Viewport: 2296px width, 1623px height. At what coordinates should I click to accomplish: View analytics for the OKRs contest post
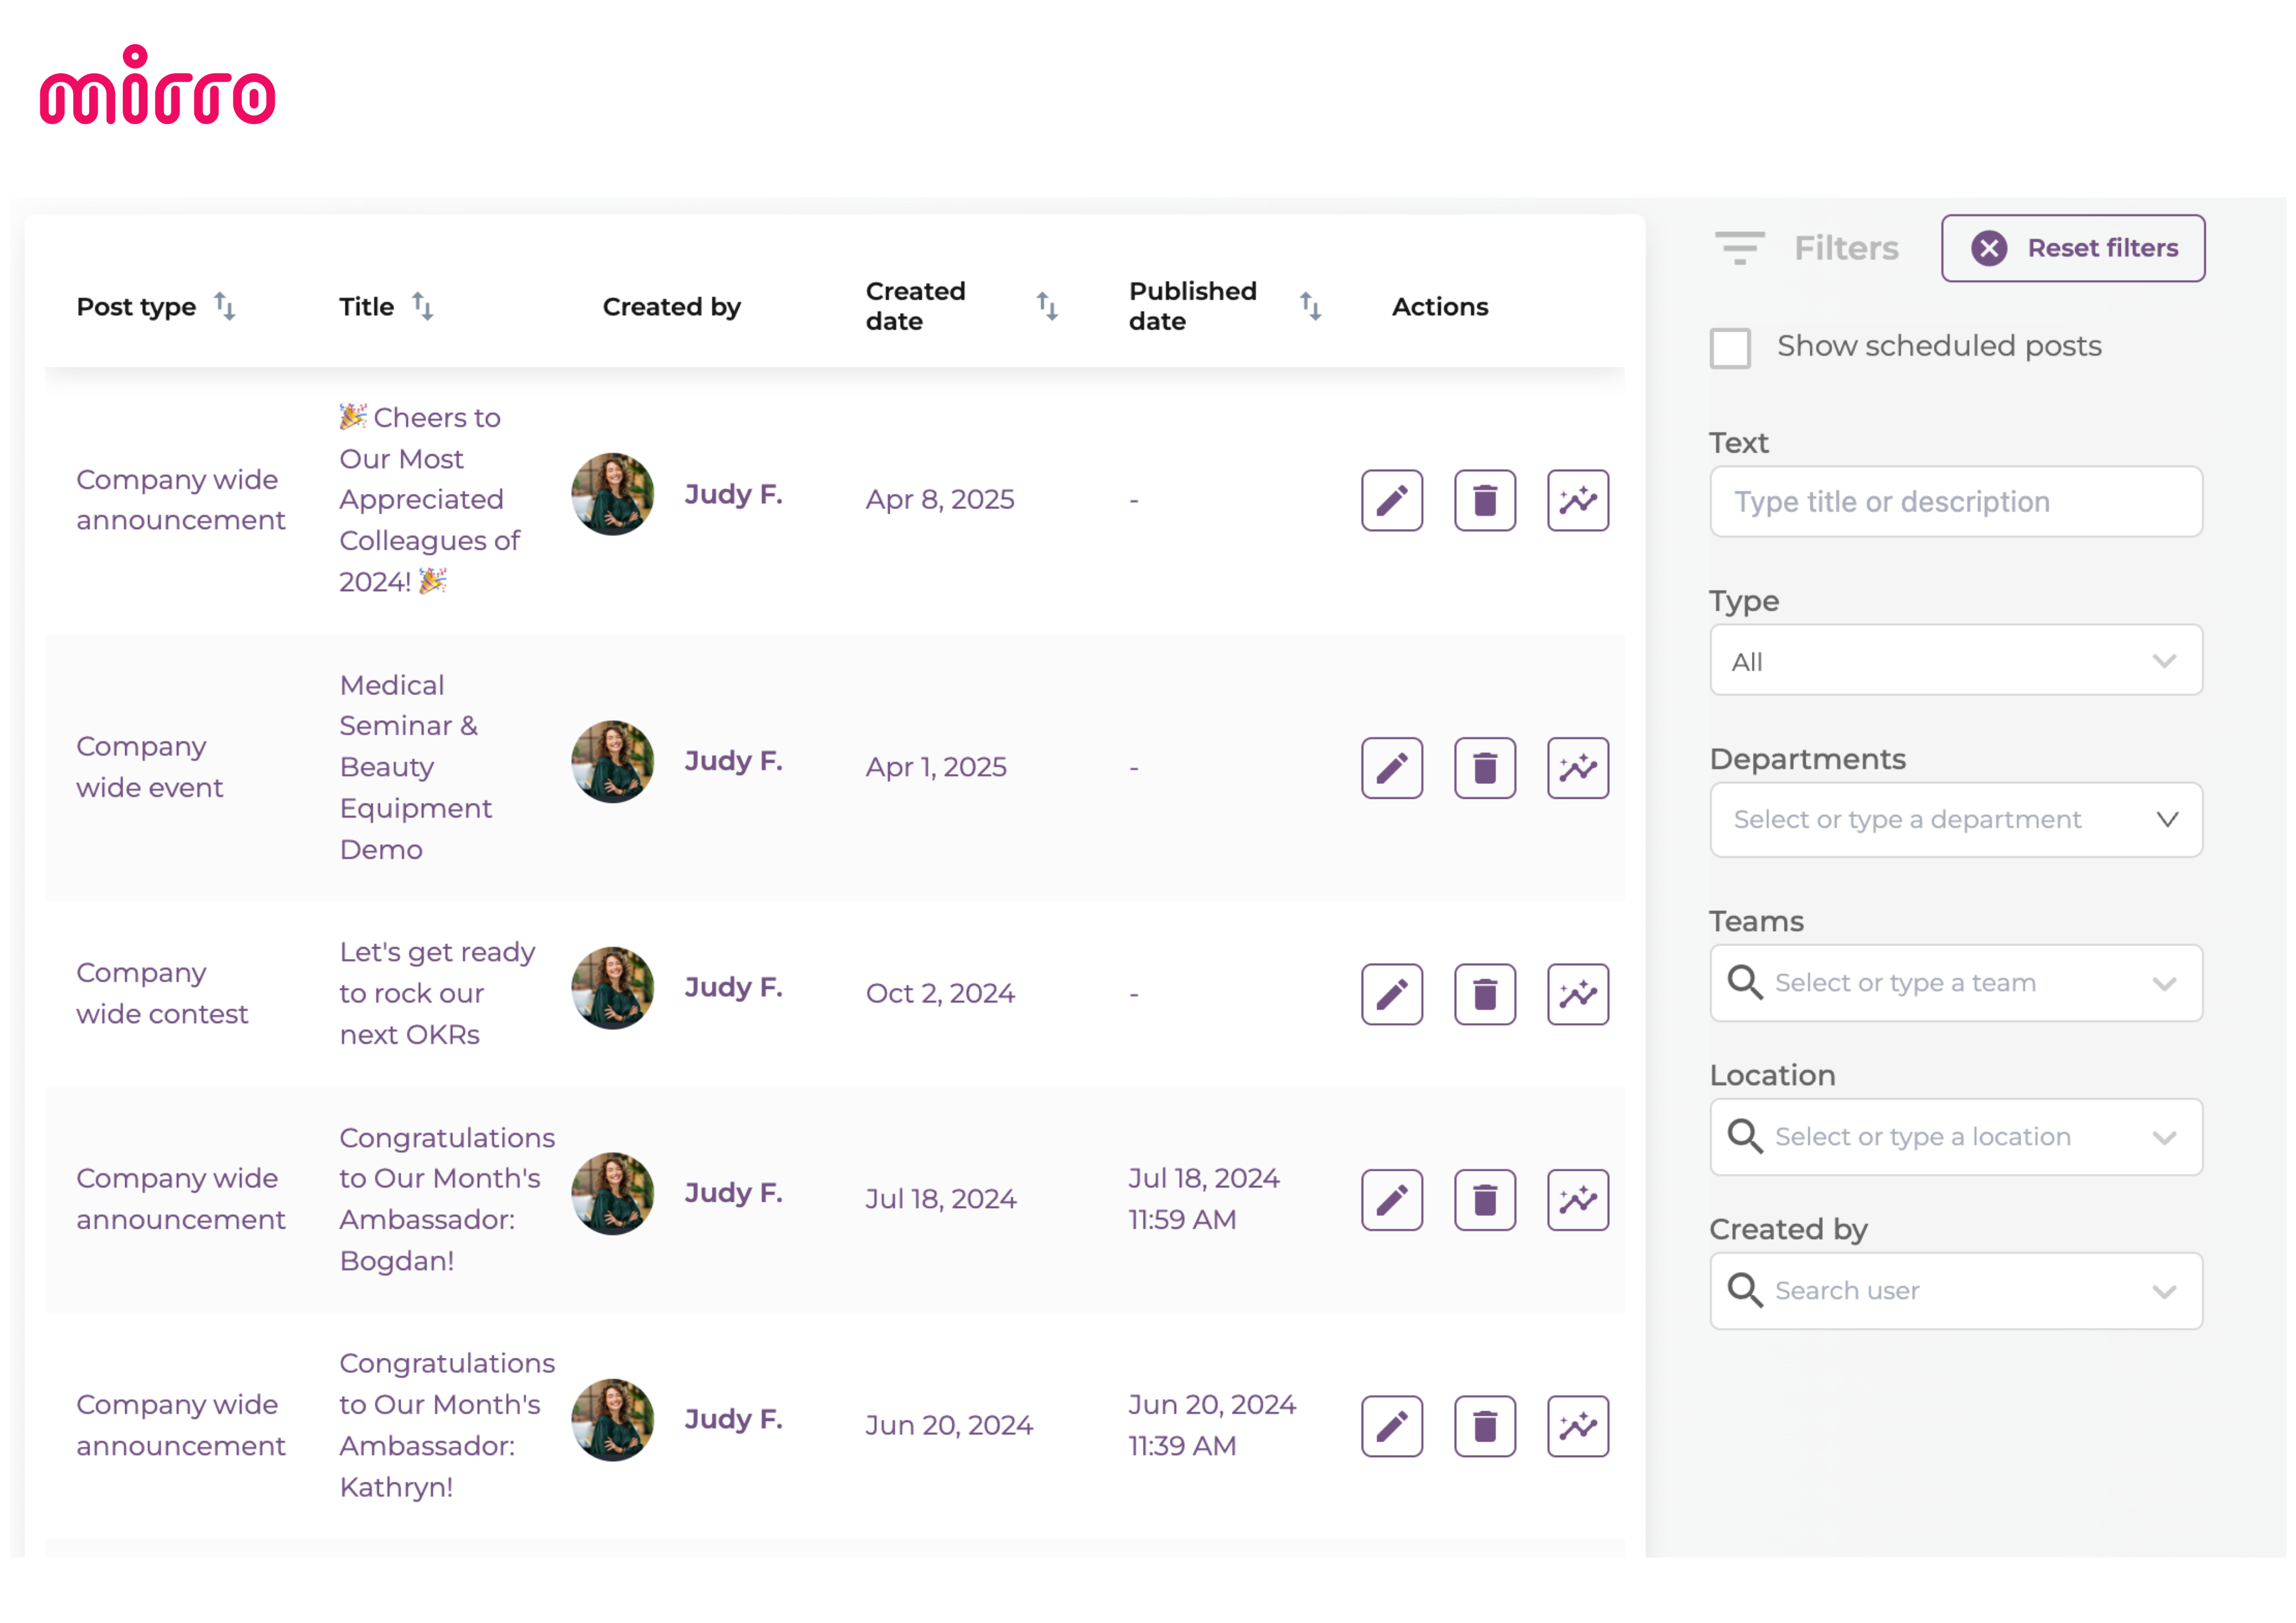[x=1577, y=994]
